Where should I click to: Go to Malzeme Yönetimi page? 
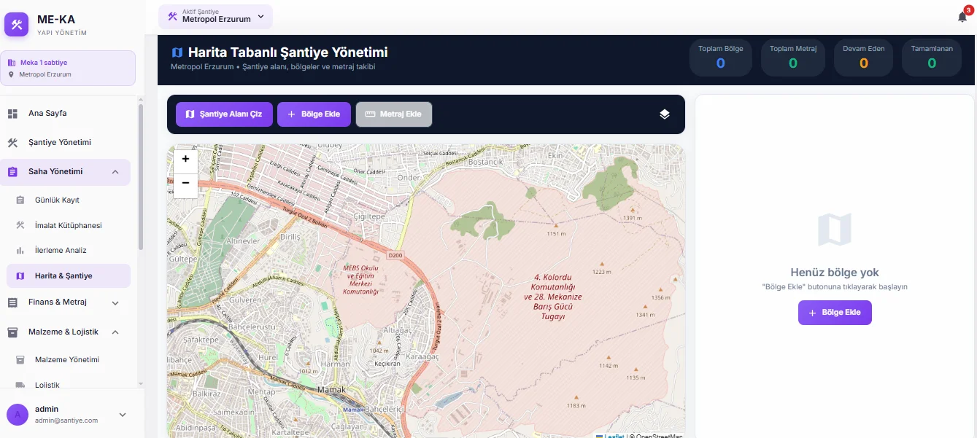point(66,360)
